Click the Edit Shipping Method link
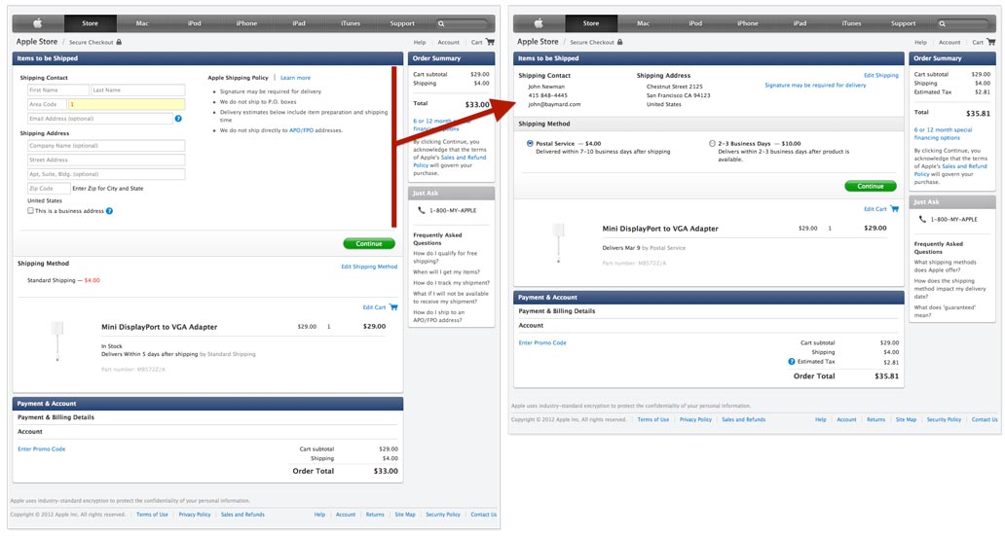 369,267
